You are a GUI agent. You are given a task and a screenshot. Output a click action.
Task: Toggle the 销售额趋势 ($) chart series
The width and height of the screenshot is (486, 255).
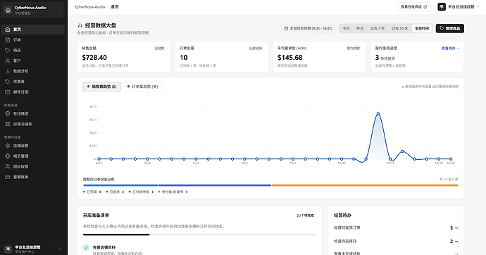click(101, 87)
